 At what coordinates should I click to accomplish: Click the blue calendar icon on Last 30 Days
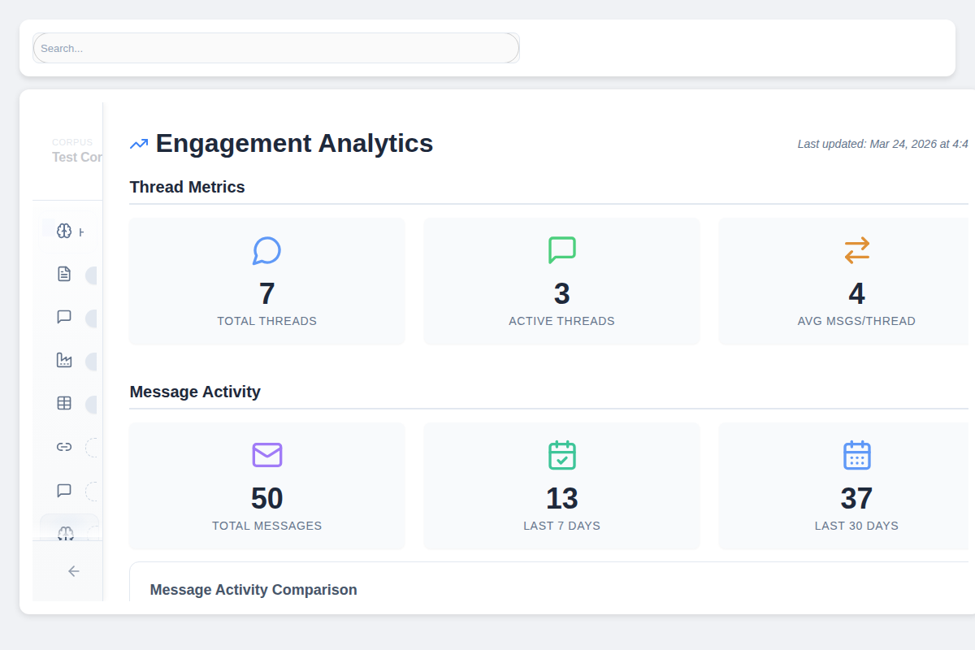[x=856, y=455]
